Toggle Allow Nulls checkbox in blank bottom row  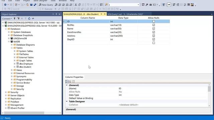point(154,43)
